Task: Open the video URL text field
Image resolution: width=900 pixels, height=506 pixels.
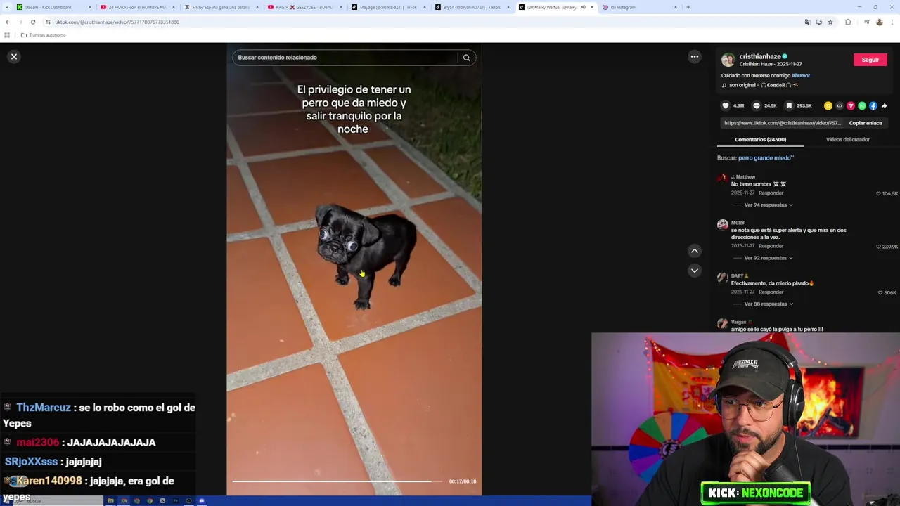Action: click(782, 123)
